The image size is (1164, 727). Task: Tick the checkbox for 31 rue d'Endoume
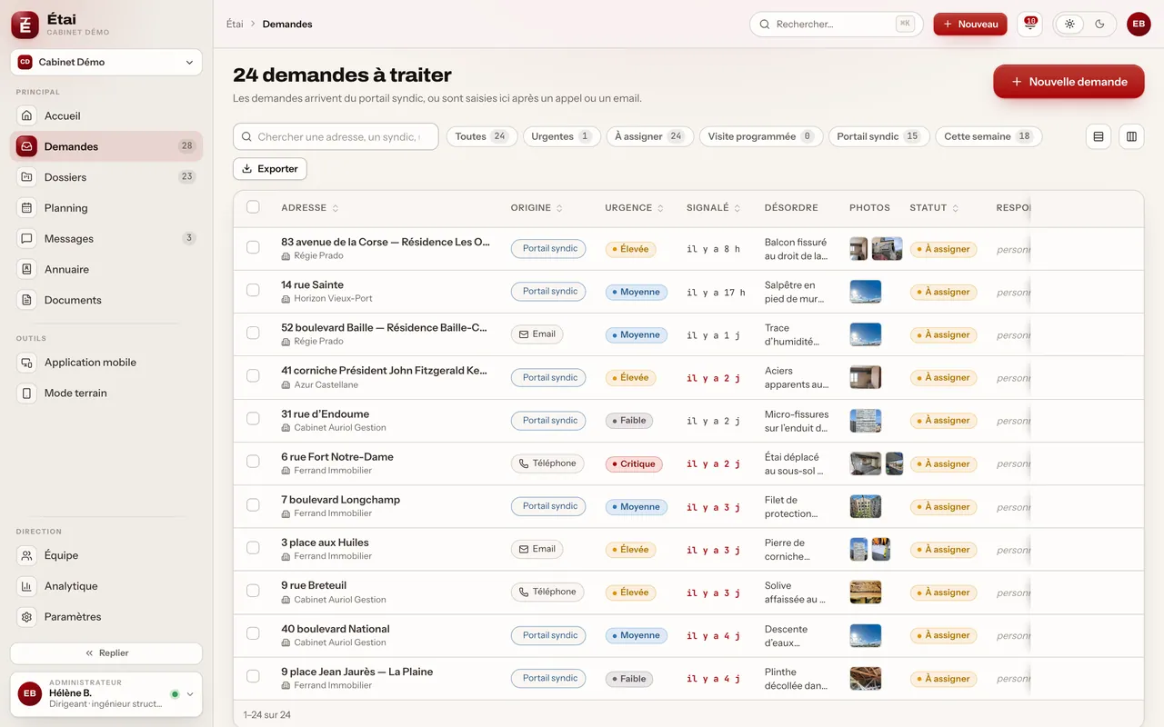253,419
